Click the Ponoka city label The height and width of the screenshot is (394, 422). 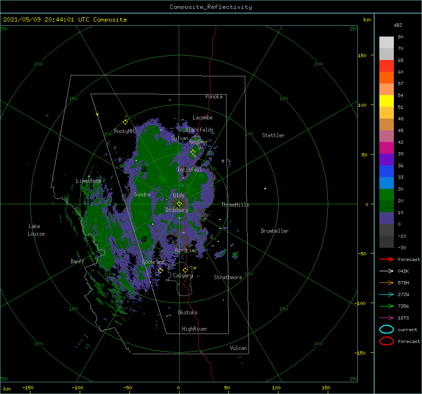pyautogui.click(x=214, y=97)
